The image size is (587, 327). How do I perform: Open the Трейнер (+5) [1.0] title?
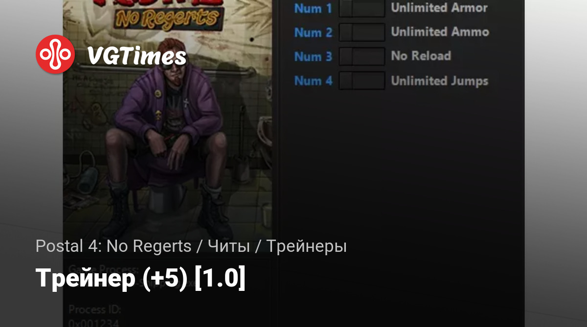click(x=140, y=278)
